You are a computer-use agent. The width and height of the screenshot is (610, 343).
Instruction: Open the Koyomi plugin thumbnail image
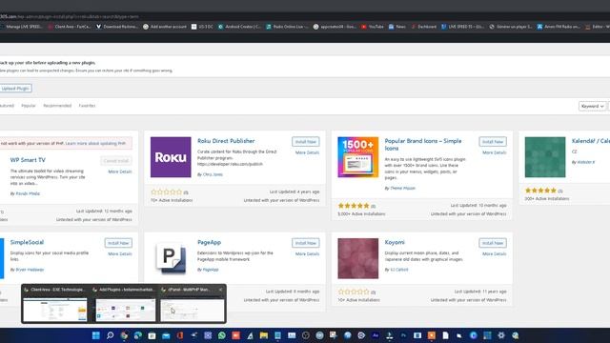click(358, 258)
